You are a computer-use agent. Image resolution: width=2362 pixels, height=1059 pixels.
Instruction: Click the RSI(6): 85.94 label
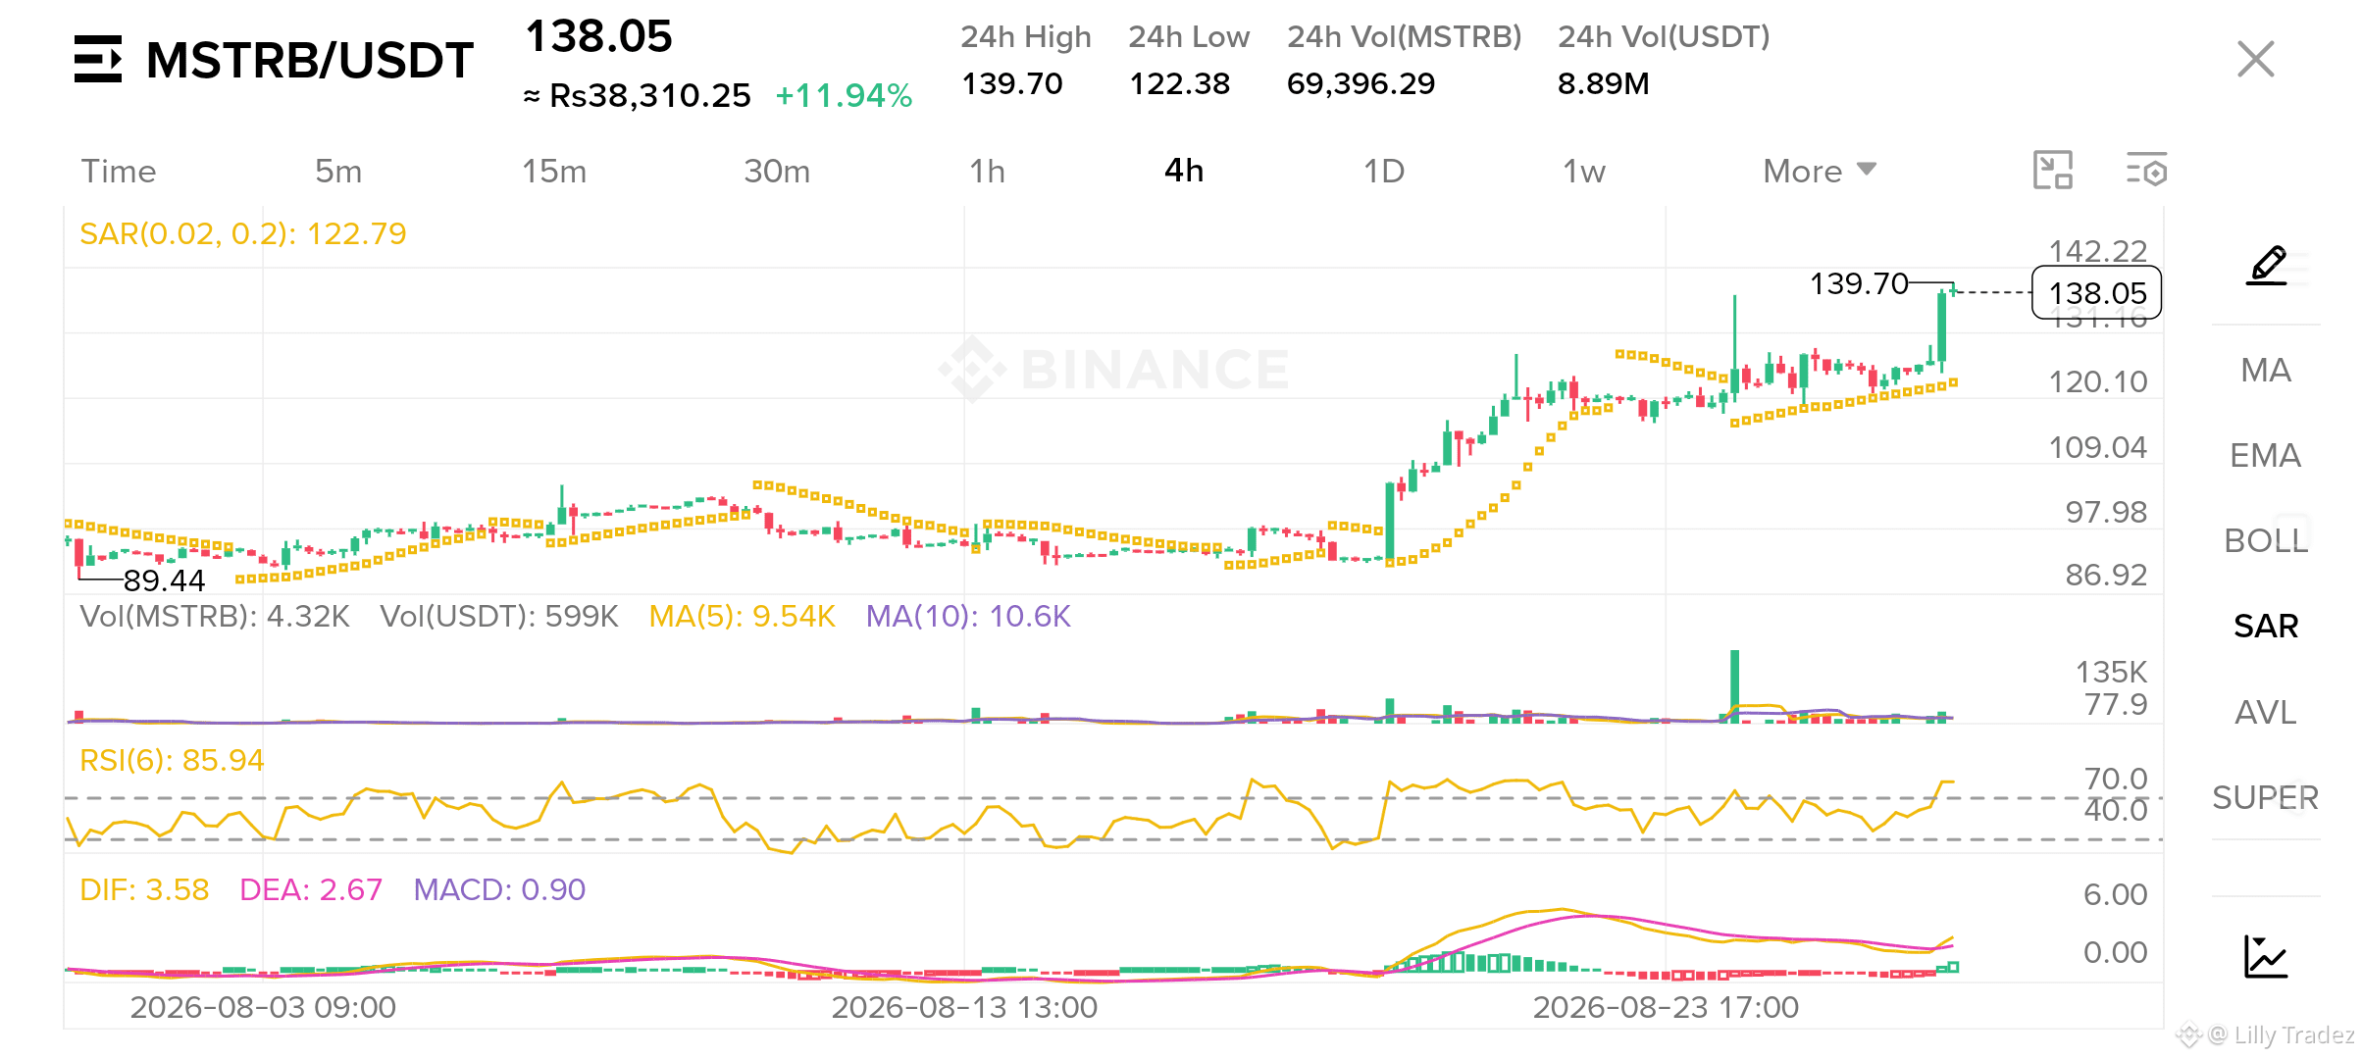coord(172,760)
